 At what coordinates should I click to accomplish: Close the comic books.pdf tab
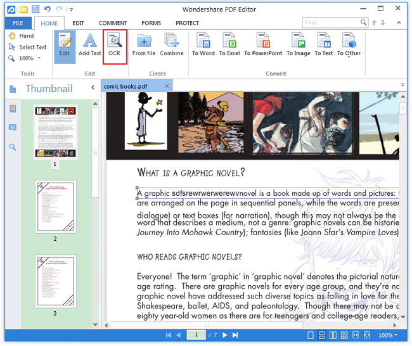[167, 86]
